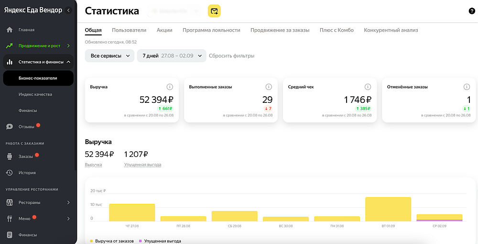Collapse the Статистика и финансы section
Image resolution: width=478 pixels, height=244 pixels.
(68, 62)
